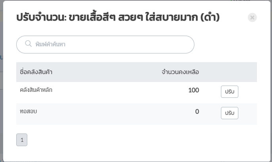This screenshot has width=272, height=162.
Task: Click the remaining quantity value 0
Action: click(197, 111)
